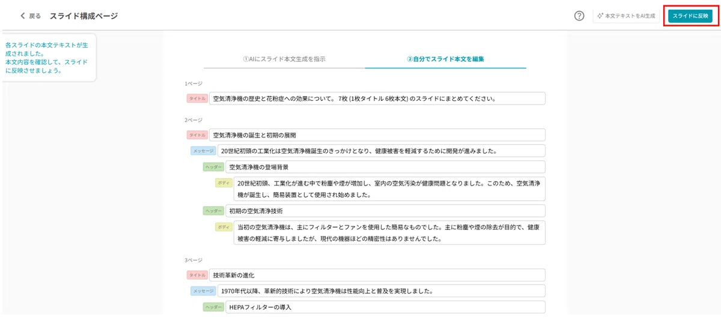Click body text starting 20世紀初頭、工業化が進む
The height and width of the screenshot is (320, 721).
[390, 189]
